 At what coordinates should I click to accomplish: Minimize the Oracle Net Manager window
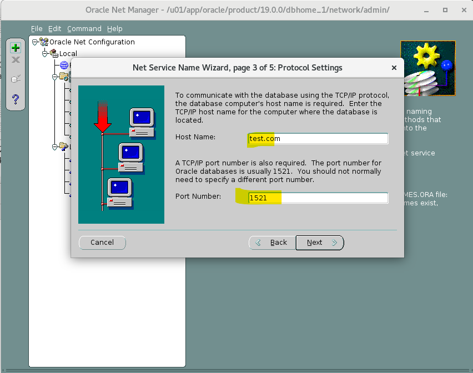(426, 10)
